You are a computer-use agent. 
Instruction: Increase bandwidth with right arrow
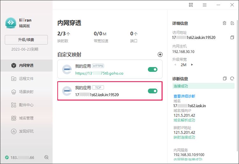(x=192, y=65)
